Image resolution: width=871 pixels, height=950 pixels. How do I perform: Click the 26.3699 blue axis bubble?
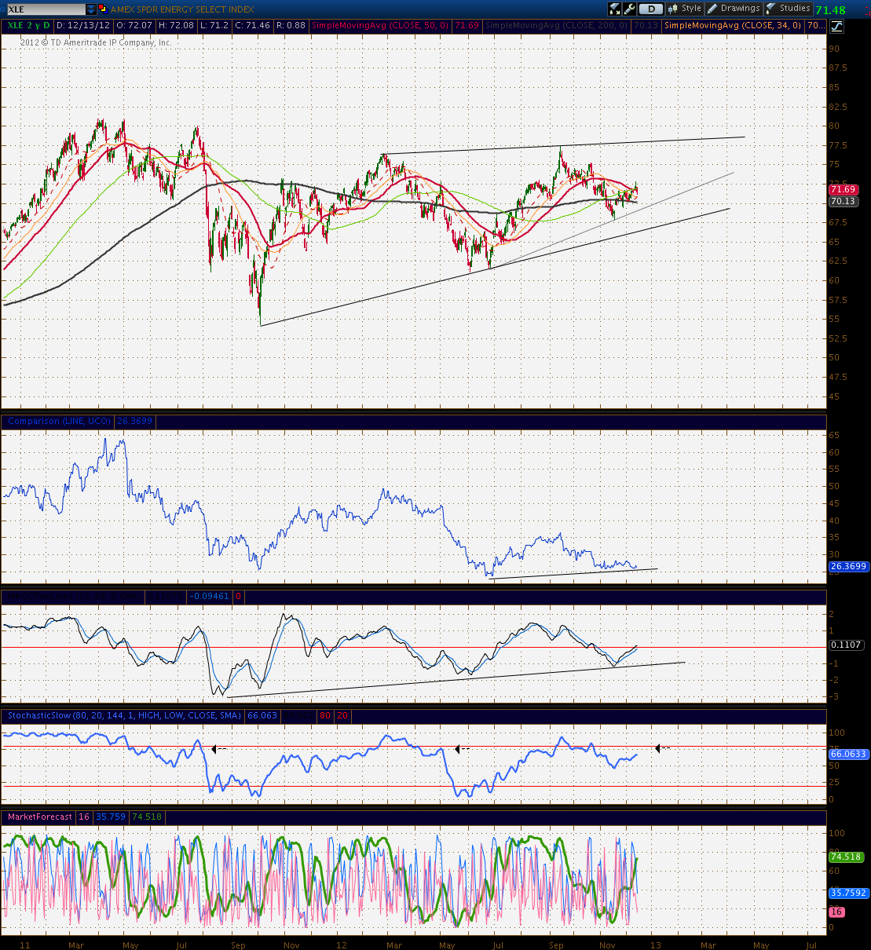point(848,566)
